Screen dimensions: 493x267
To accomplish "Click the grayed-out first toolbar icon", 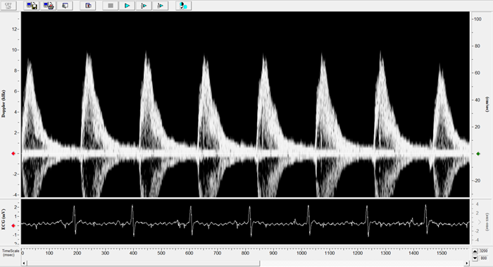I will pos(8,6).
